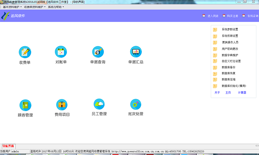Click the admin current user field

tap(20, 151)
